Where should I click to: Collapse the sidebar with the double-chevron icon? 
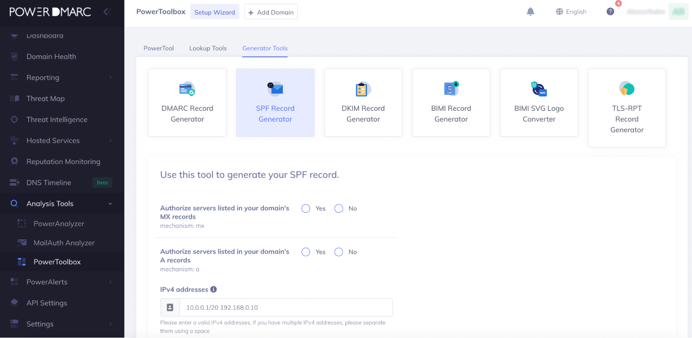pyautogui.click(x=107, y=12)
